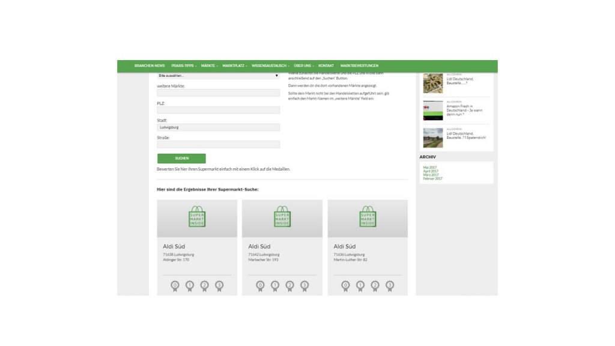
Task: Award medal 3 to Martin-Luther-Str. 82 store
Action: click(x=390, y=285)
